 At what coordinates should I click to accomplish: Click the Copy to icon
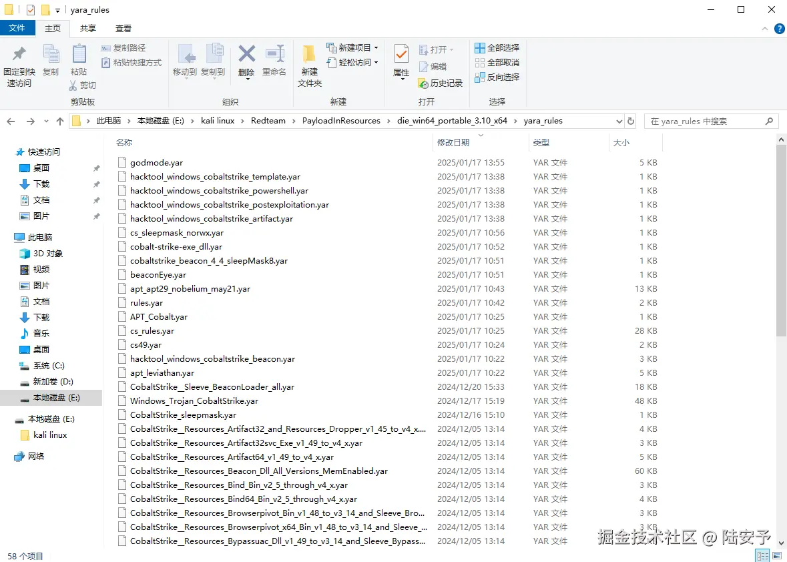[214, 54]
